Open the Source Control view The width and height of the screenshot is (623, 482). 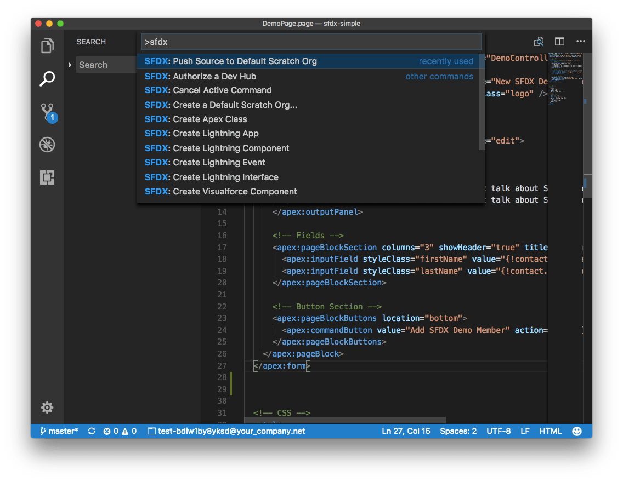(x=48, y=113)
